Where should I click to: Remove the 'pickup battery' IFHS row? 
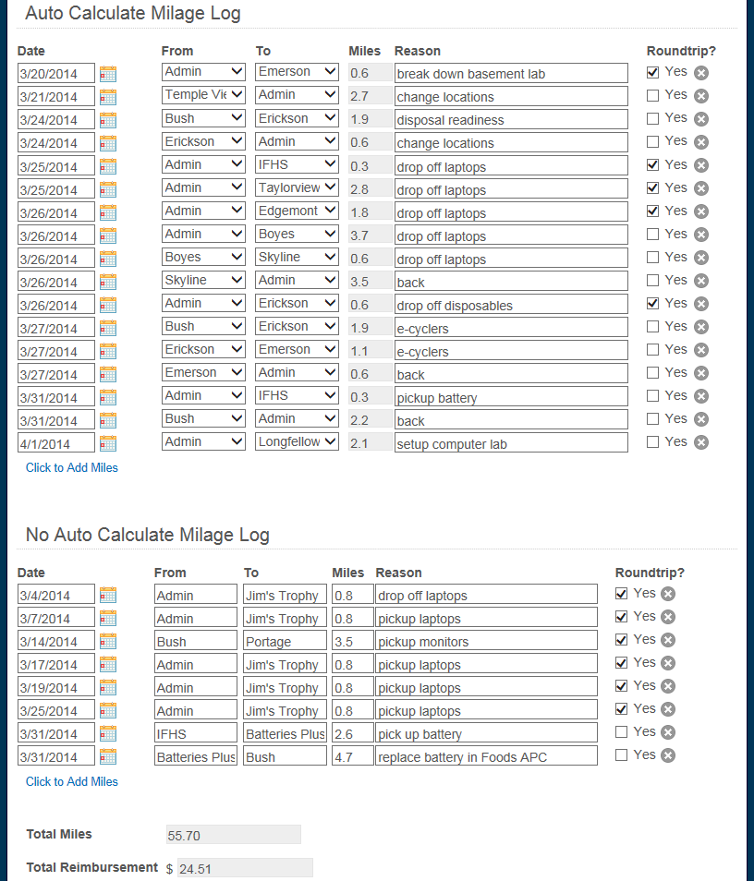701,396
